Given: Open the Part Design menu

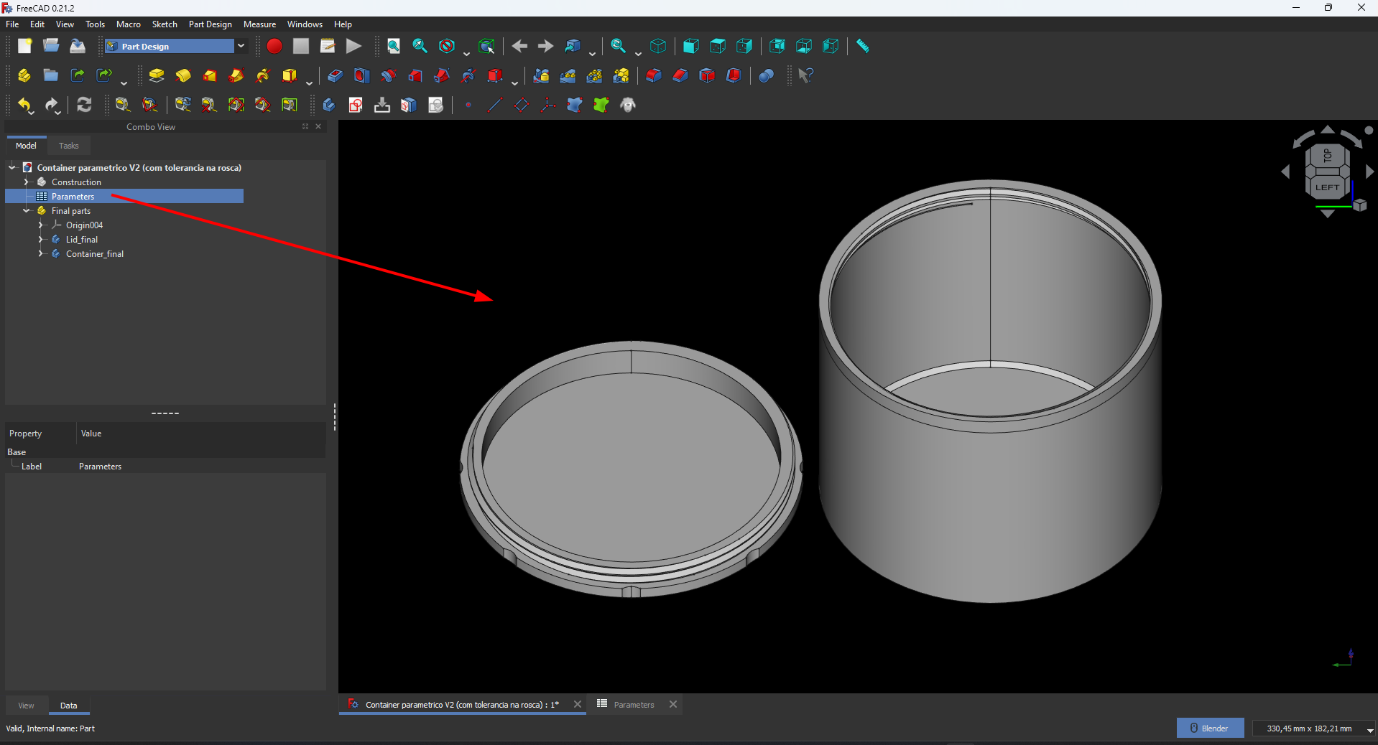Looking at the screenshot, I should pos(210,24).
